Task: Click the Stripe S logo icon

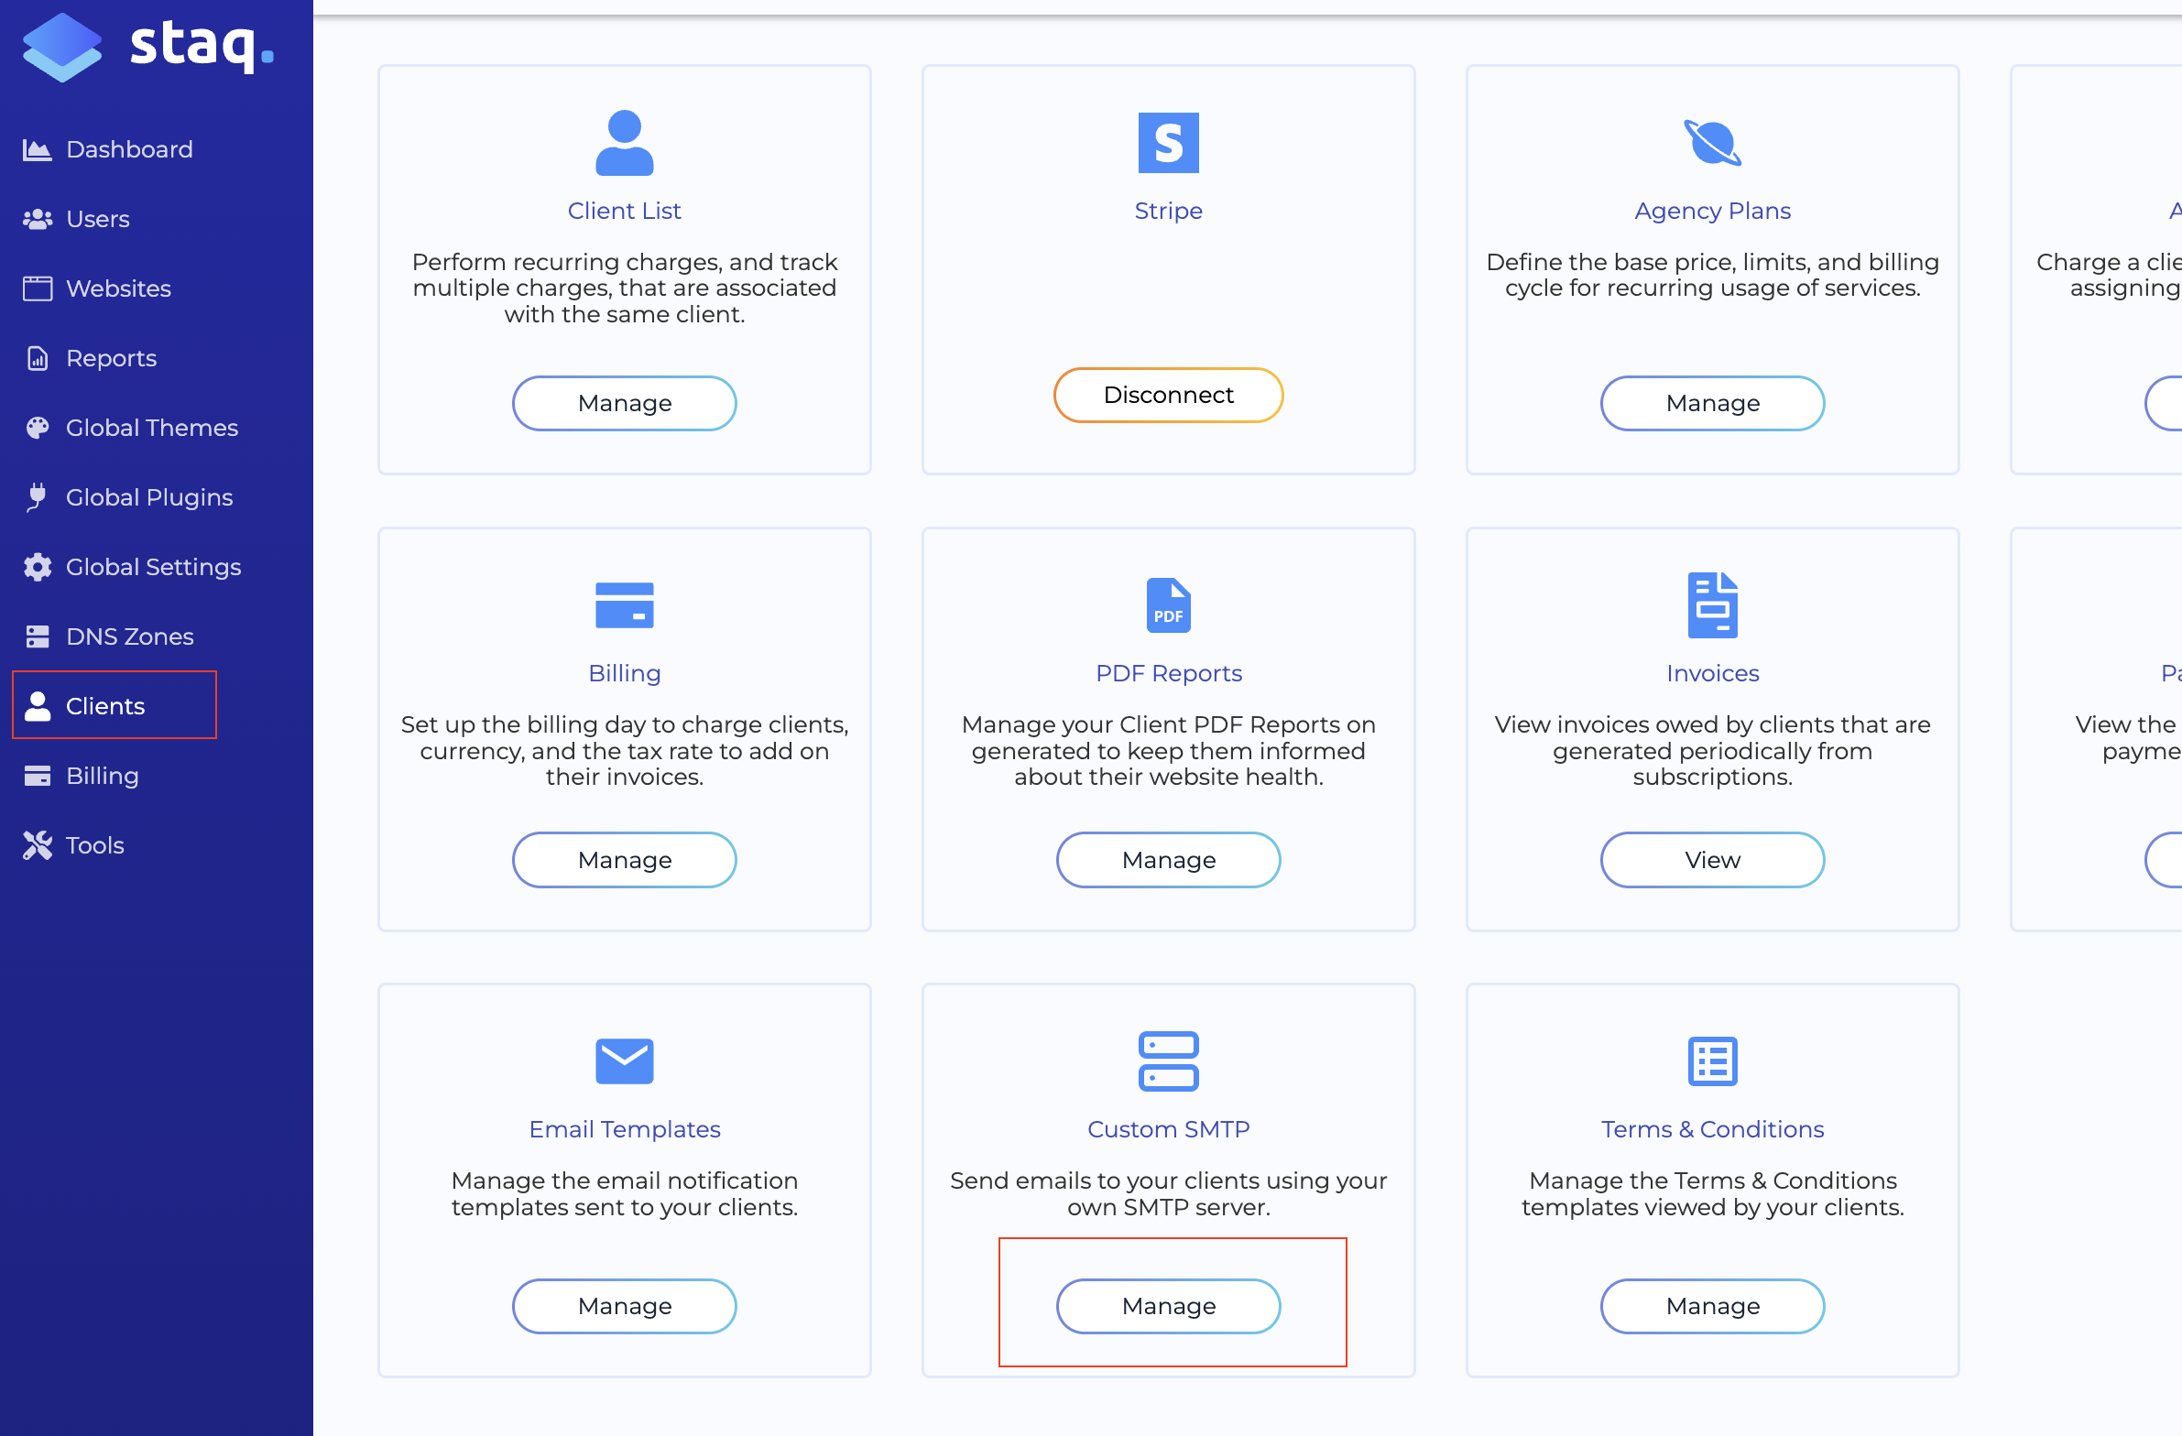Action: coord(1168,143)
